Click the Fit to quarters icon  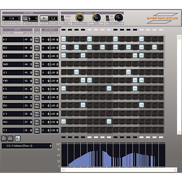click(25, 18)
